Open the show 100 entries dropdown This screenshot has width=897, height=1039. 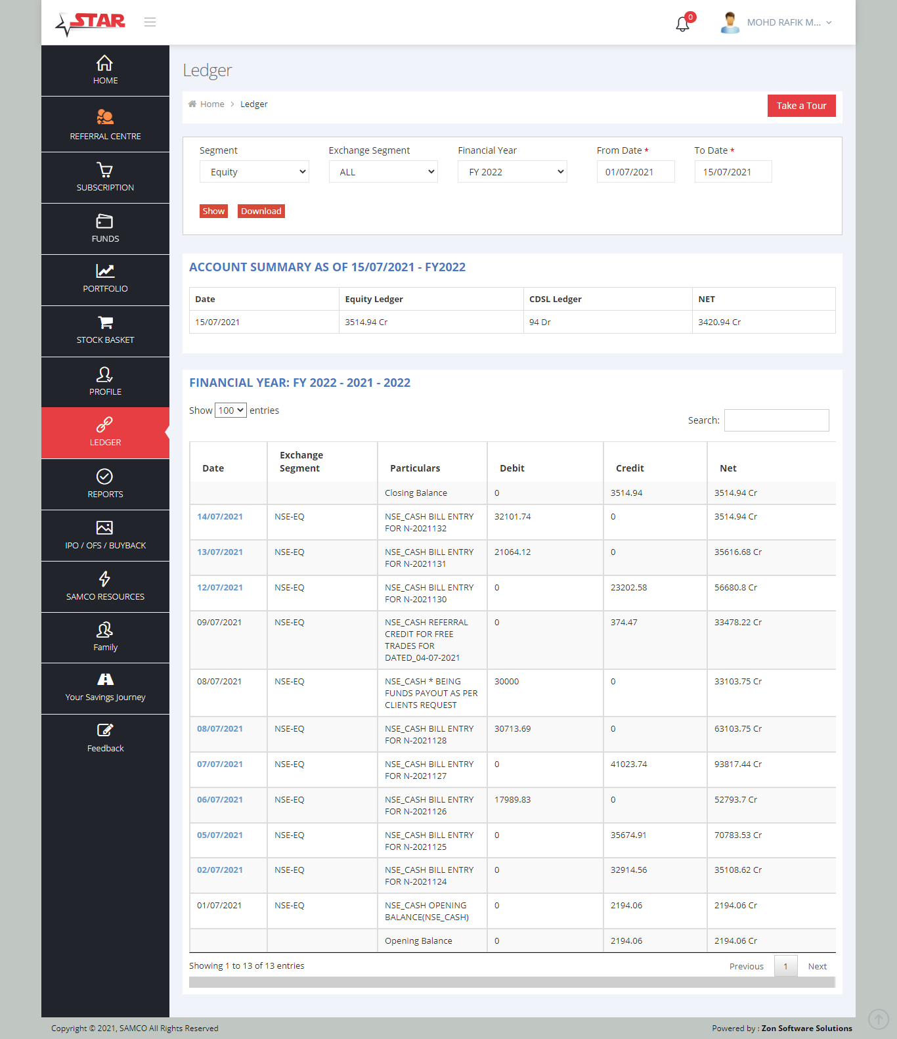pyautogui.click(x=230, y=410)
